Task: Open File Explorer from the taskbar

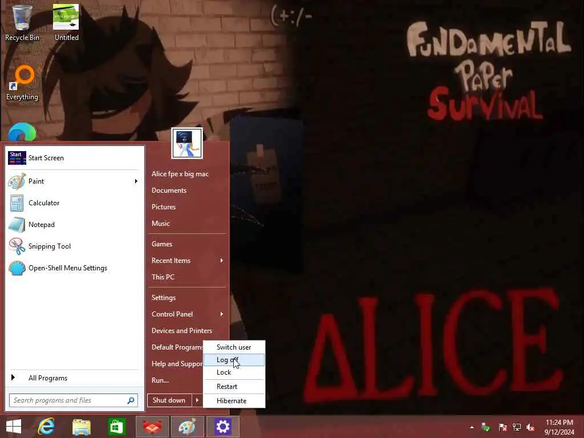Action: 81,427
